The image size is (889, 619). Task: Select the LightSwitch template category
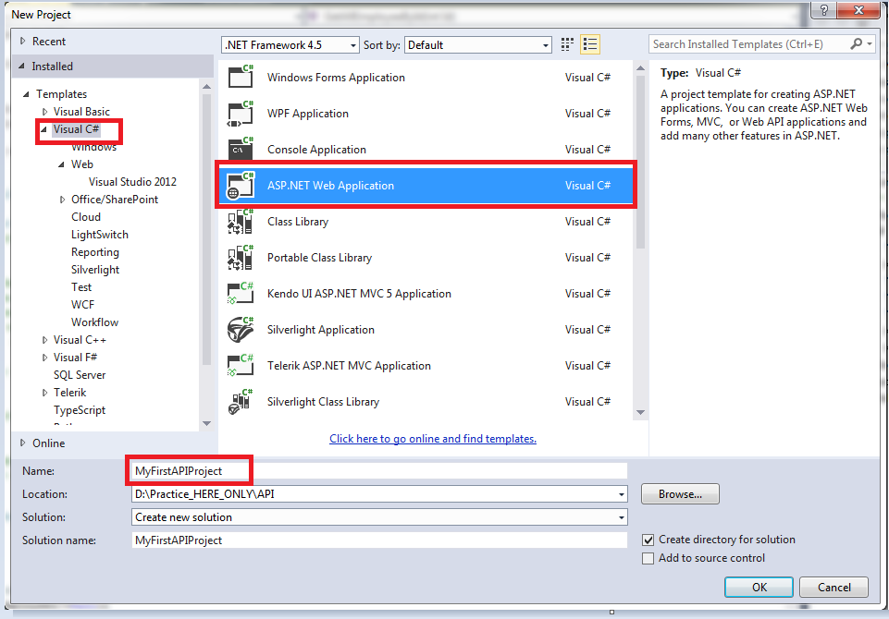[100, 235]
